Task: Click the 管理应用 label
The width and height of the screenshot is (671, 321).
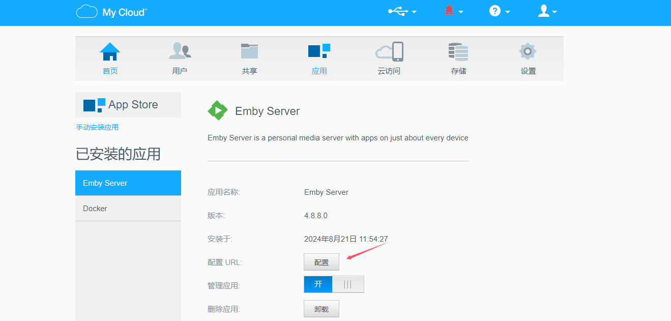Action: (223, 286)
